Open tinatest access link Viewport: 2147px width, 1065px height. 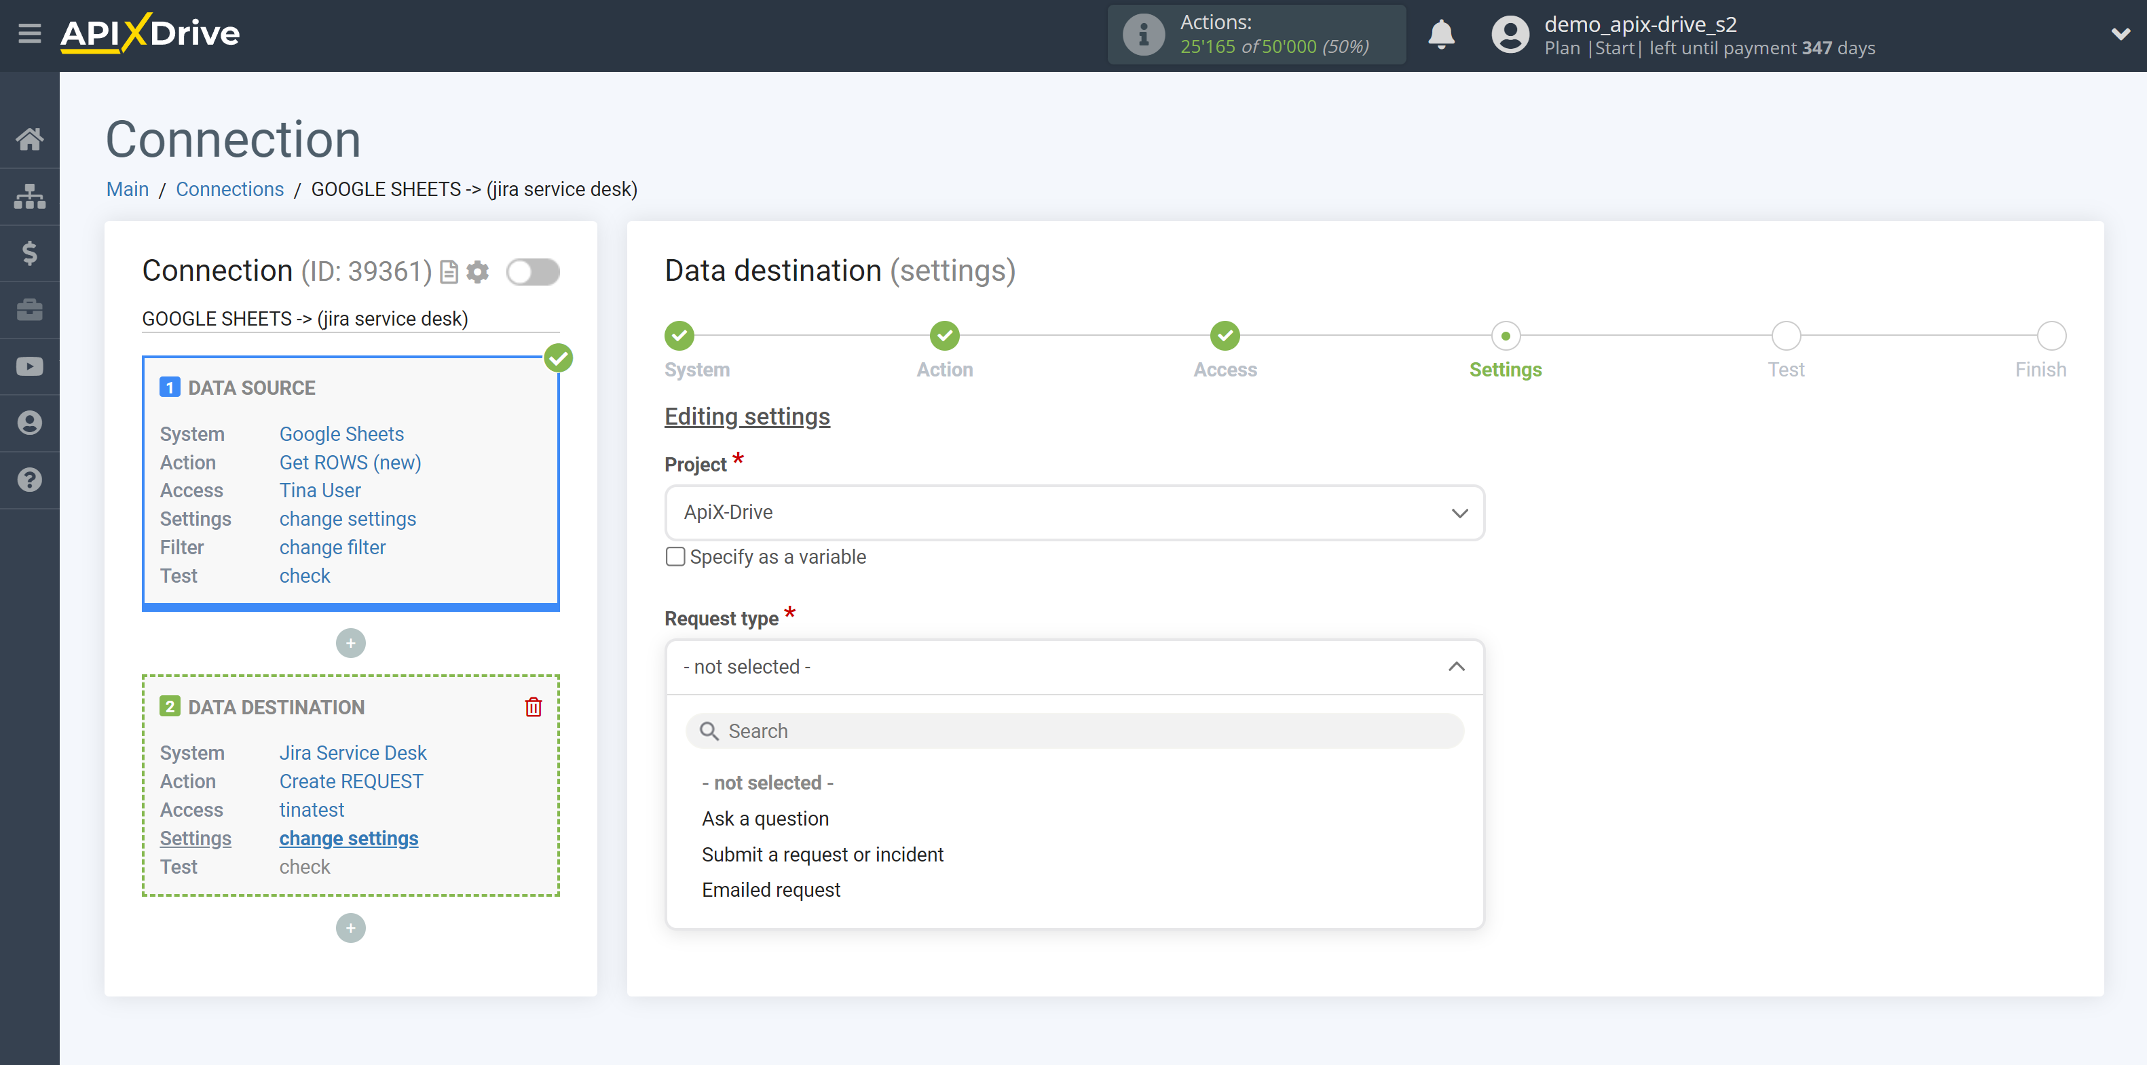(312, 809)
